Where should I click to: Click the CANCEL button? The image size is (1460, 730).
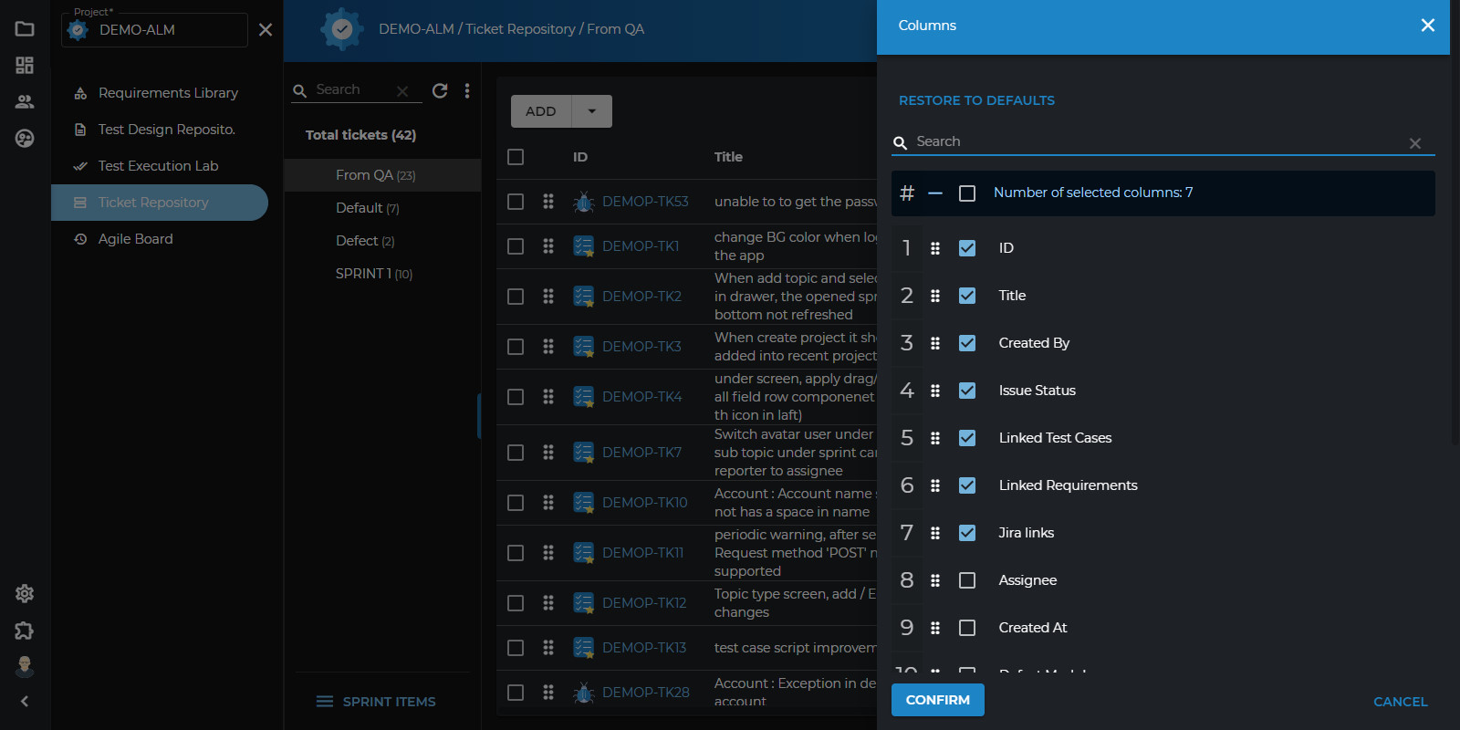click(x=1401, y=702)
